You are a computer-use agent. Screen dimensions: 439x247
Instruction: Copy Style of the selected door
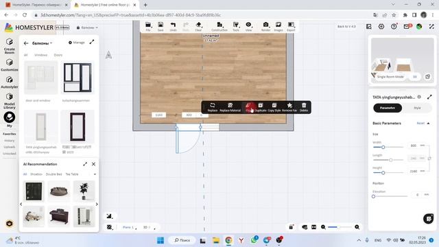[274, 107]
